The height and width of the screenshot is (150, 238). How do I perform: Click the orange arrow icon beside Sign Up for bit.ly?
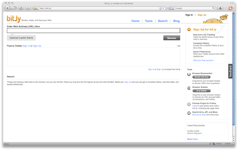[x=189, y=29]
